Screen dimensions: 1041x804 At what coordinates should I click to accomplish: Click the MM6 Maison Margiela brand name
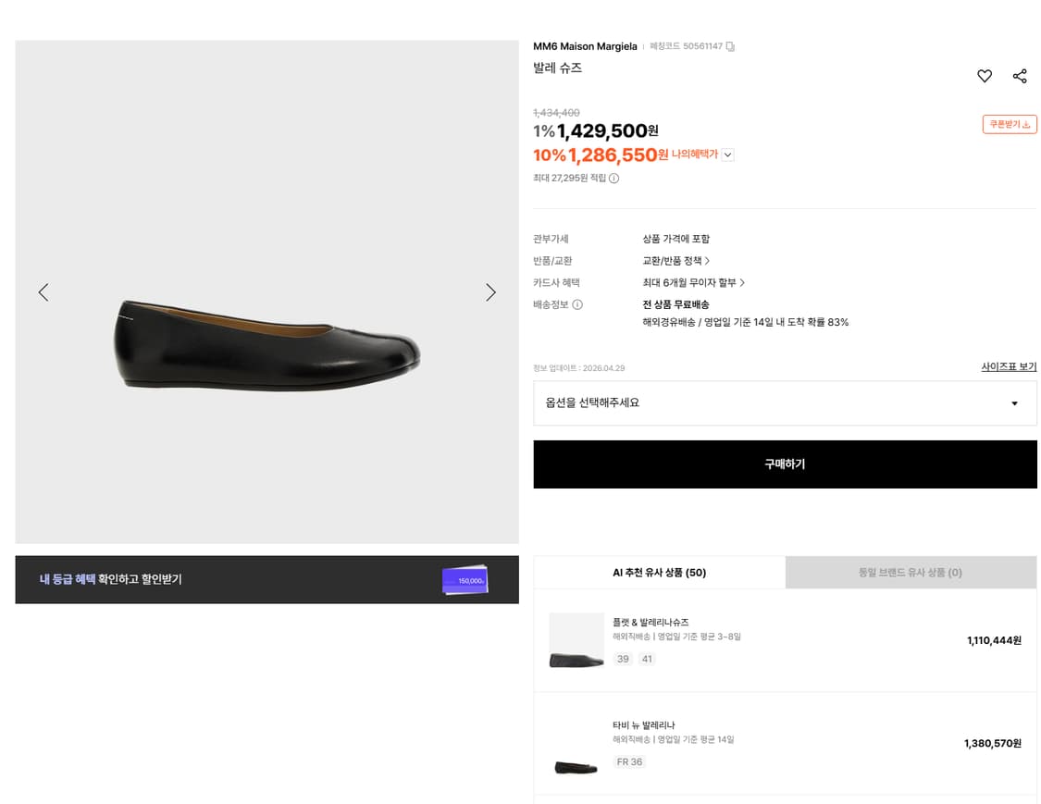[x=585, y=46]
